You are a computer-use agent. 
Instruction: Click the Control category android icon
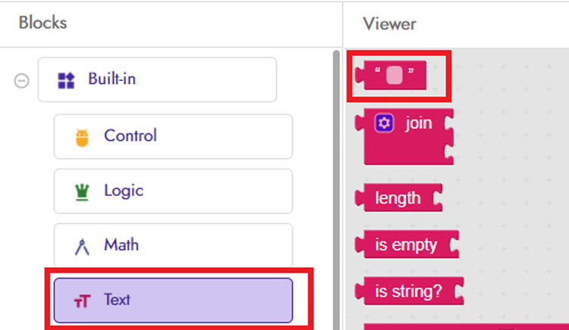82,137
